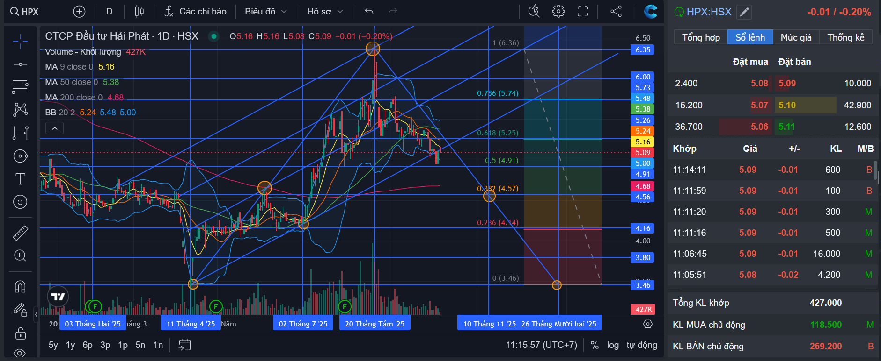Open the go to date calendar
Screen dimensions: 881x361
185,345
